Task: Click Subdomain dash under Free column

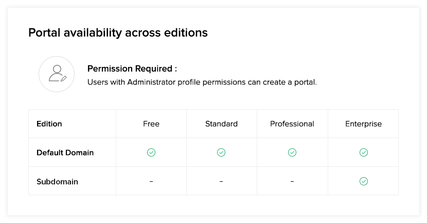Action: (151, 181)
